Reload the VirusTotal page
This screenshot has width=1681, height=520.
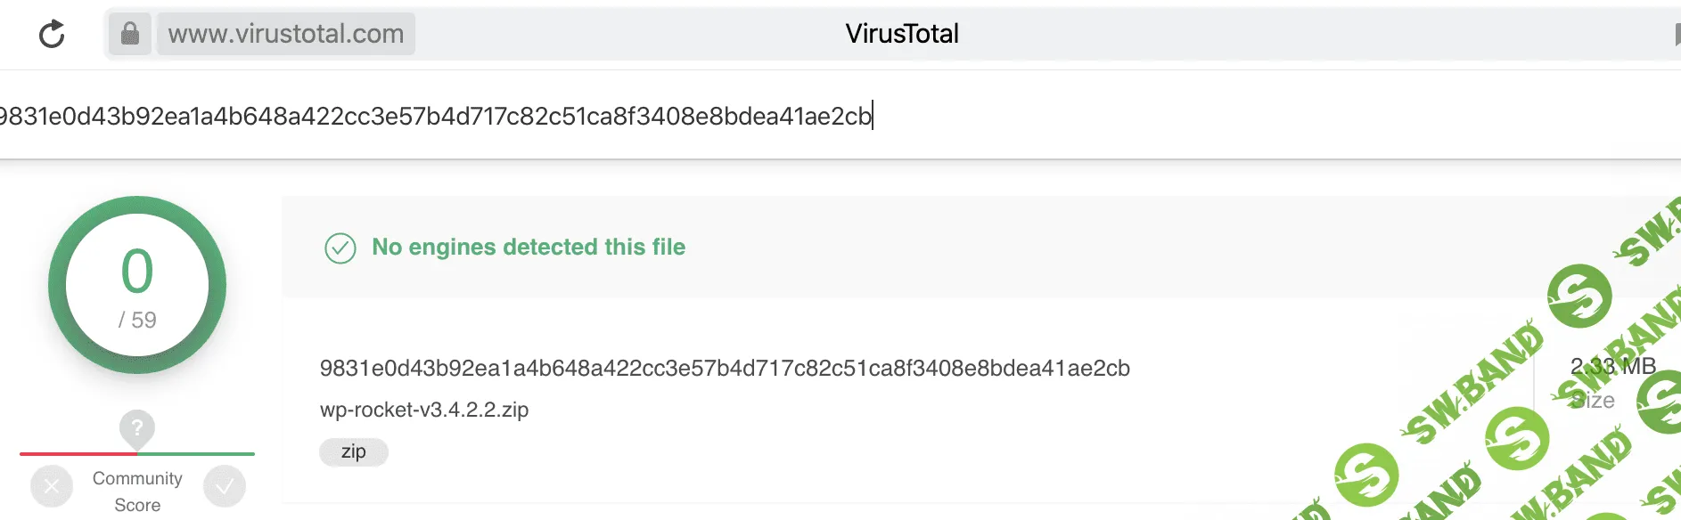(52, 35)
